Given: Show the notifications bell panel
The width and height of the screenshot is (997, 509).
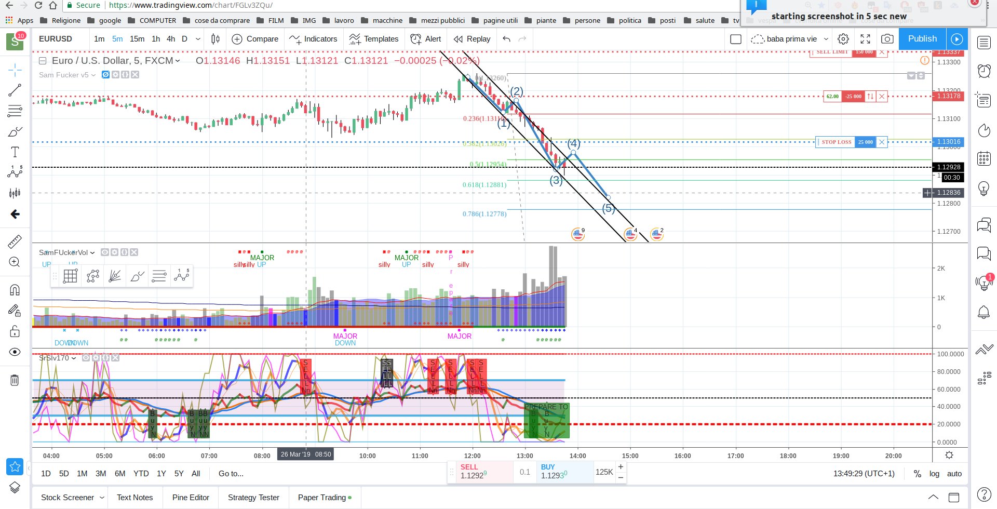Looking at the screenshot, I should click(x=984, y=312).
